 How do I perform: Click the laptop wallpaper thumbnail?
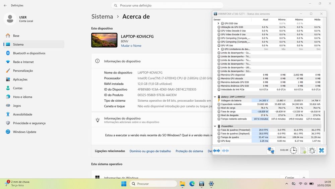coord(104,40)
